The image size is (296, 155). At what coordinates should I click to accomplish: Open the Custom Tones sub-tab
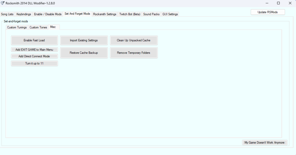point(38,27)
